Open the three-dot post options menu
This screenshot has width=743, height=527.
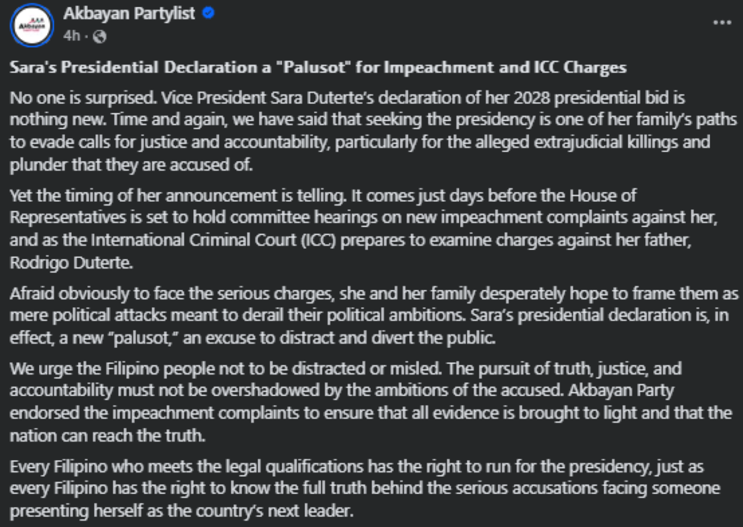pos(722,22)
